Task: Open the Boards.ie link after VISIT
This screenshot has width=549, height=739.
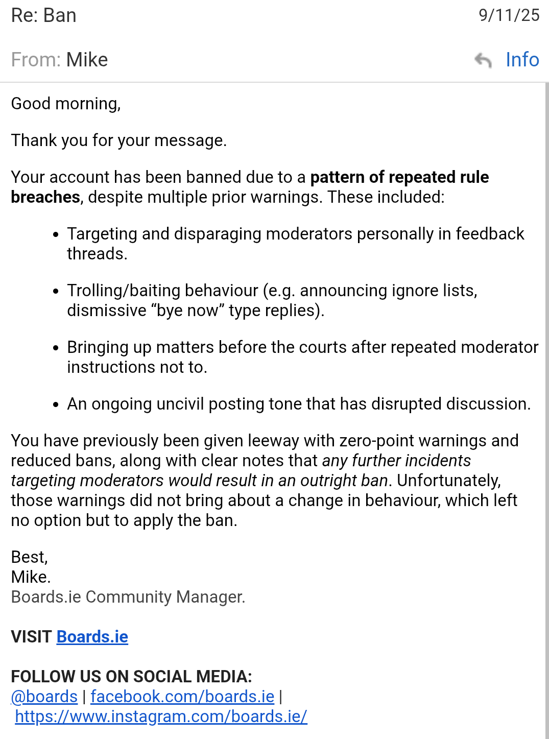Action: [x=92, y=637]
